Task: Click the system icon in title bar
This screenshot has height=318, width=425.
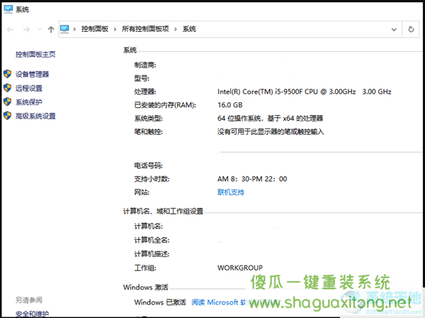Action: tap(8, 9)
